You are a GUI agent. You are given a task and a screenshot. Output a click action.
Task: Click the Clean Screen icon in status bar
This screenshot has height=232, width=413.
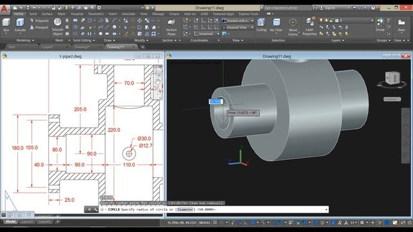pos(403,223)
